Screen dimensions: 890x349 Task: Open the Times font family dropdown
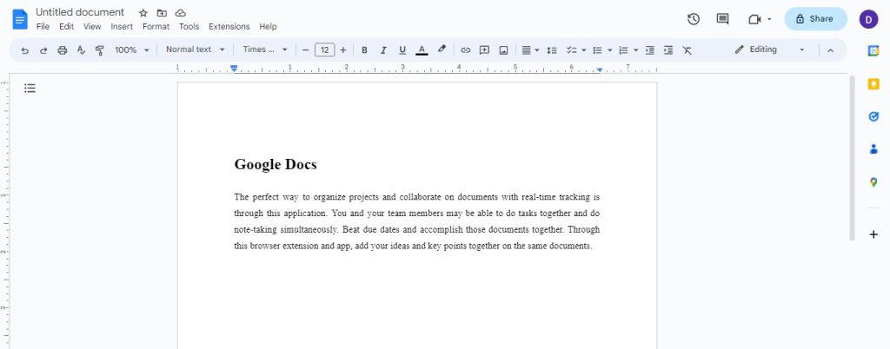(x=265, y=49)
